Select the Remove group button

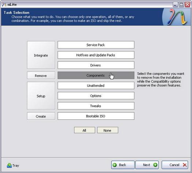click(41, 76)
